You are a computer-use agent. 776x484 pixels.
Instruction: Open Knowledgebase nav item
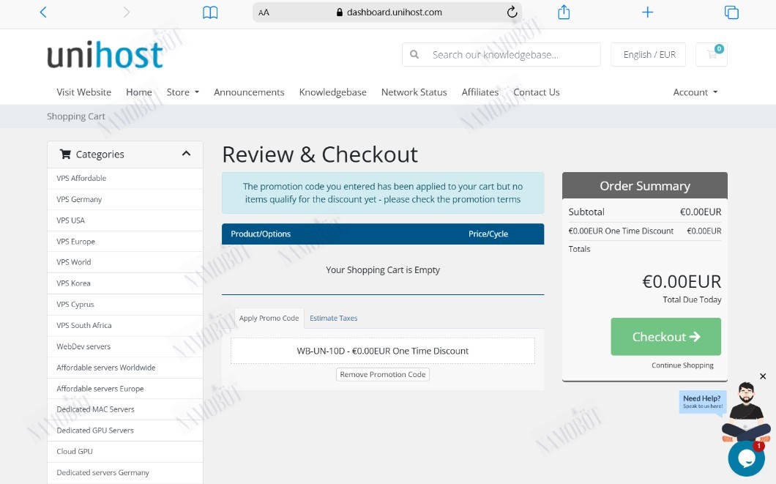332,92
